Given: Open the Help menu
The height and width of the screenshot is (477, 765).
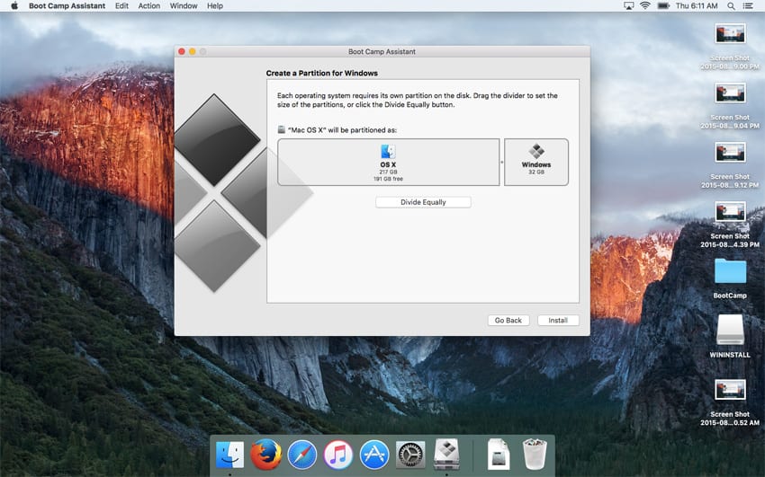Looking at the screenshot, I should tap(215, 6).
